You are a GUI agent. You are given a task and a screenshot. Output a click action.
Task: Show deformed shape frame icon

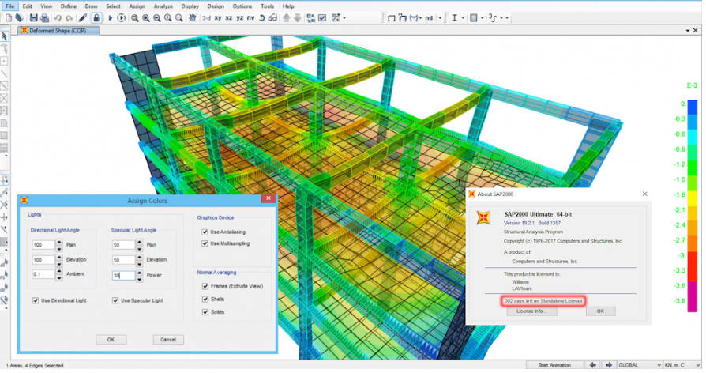point(403,18)
